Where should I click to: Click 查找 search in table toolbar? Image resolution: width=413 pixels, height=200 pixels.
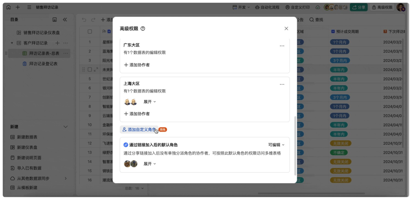click(x=316, y=20)
